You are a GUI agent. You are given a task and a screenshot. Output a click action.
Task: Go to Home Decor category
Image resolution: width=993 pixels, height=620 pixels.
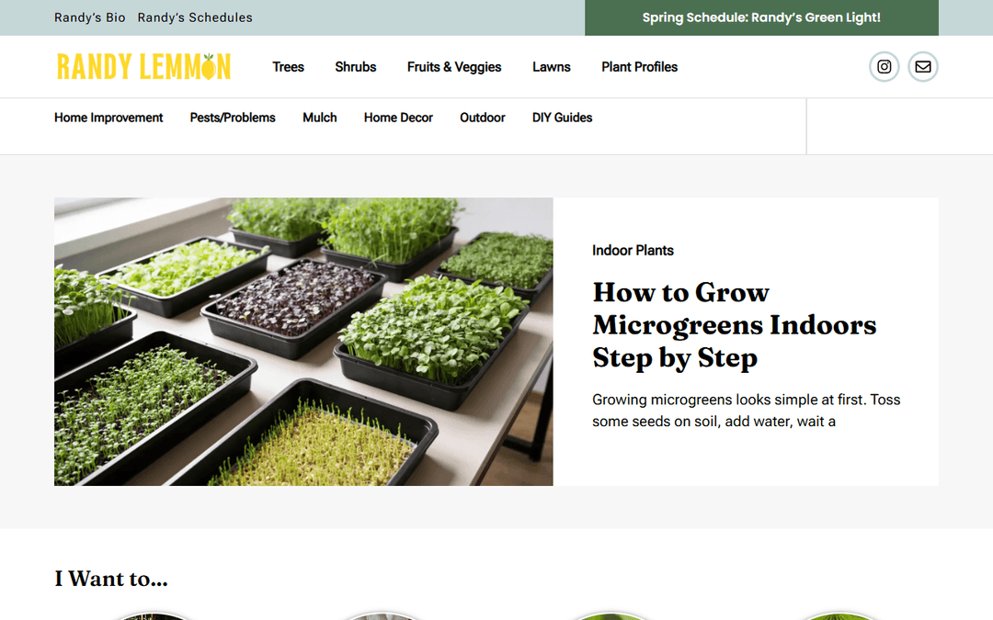point(398,118)
